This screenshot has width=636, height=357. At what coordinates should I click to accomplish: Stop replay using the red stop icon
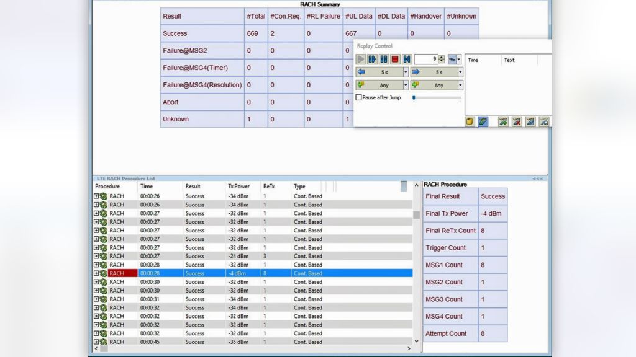395,59
